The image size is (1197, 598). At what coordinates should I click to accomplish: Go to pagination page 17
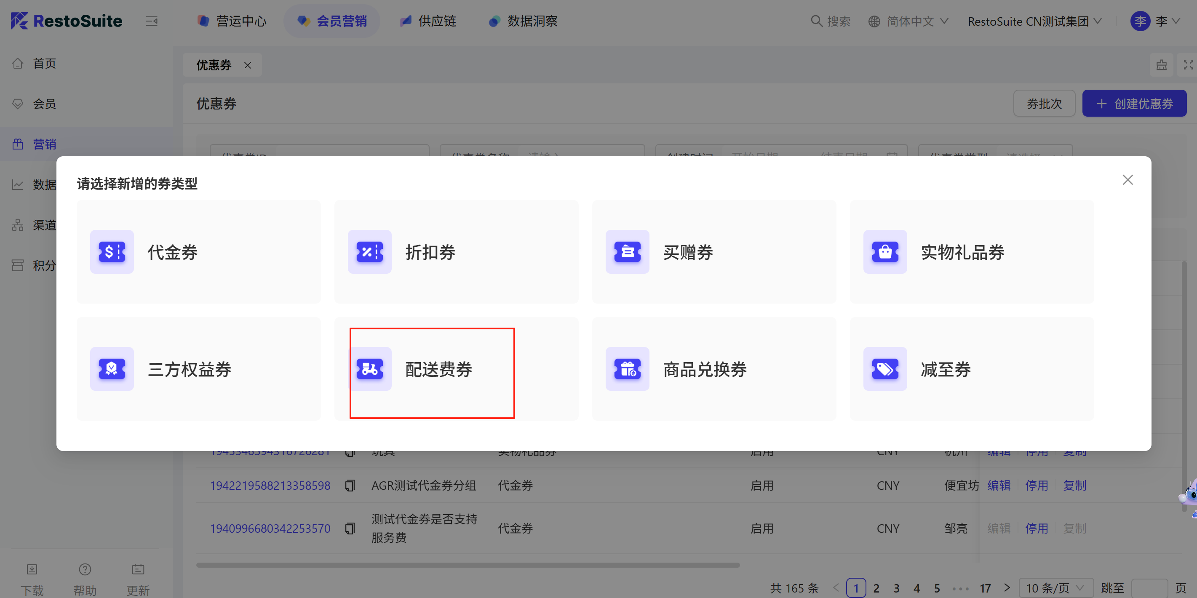[985, 588]
